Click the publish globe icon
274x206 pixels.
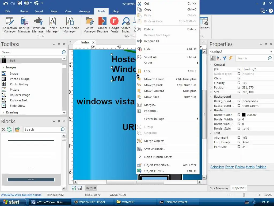[x=36, y=3]
